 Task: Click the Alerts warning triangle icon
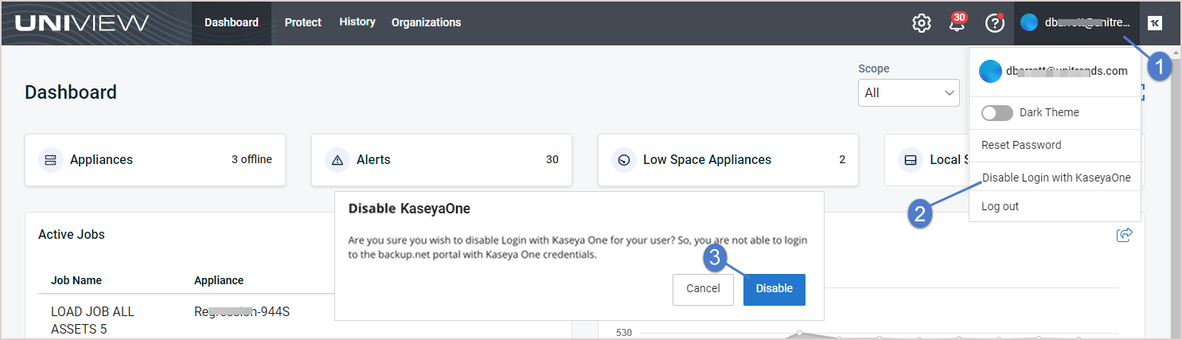(x=337, y=160)
